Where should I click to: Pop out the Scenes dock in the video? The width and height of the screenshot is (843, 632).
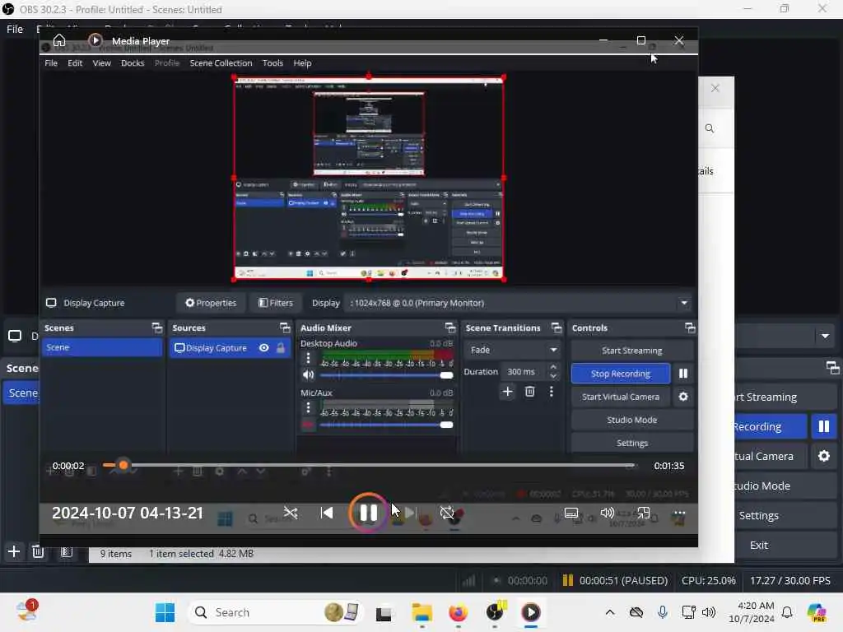pos(156,328)
